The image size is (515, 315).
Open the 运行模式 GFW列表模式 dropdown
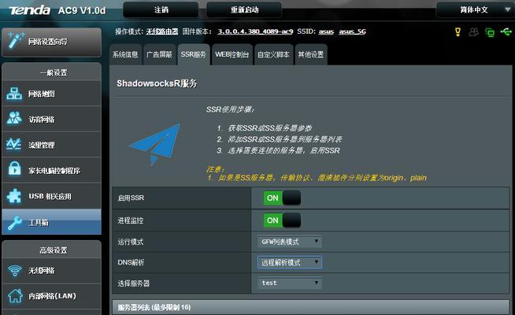coord(289,242)
